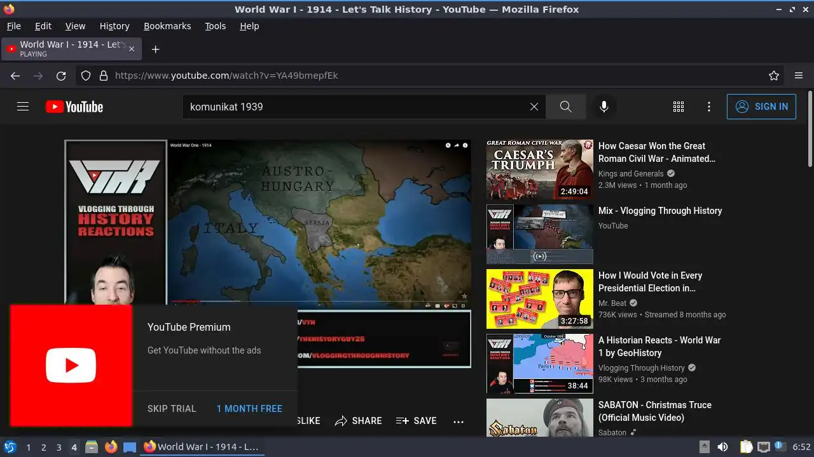
Task: Click the page vertical scrollbar
Action: pos(810,130)
